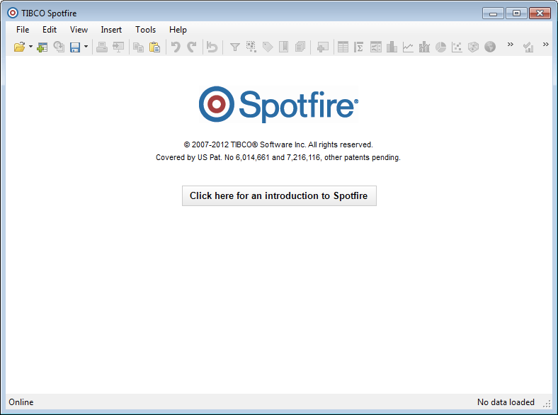Viewport: 558px width, 415px height.
Task: Open the File menu
Action: tap(23, 30)
